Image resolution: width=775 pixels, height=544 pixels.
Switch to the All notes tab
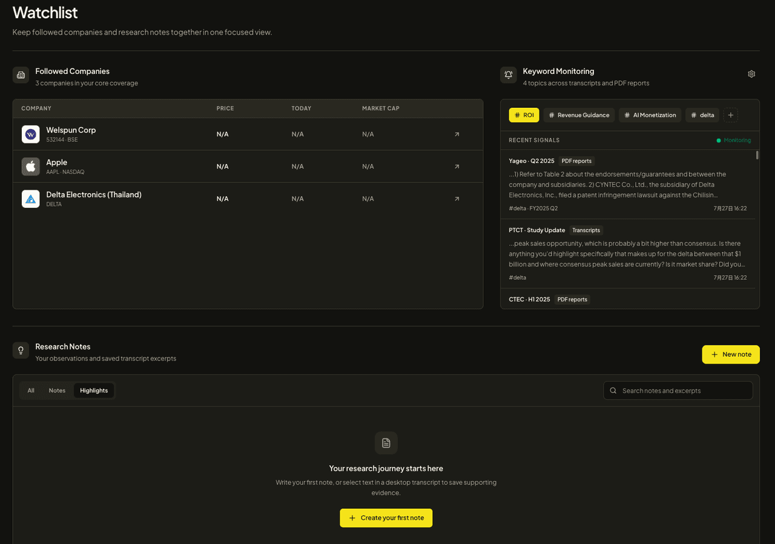31,391
